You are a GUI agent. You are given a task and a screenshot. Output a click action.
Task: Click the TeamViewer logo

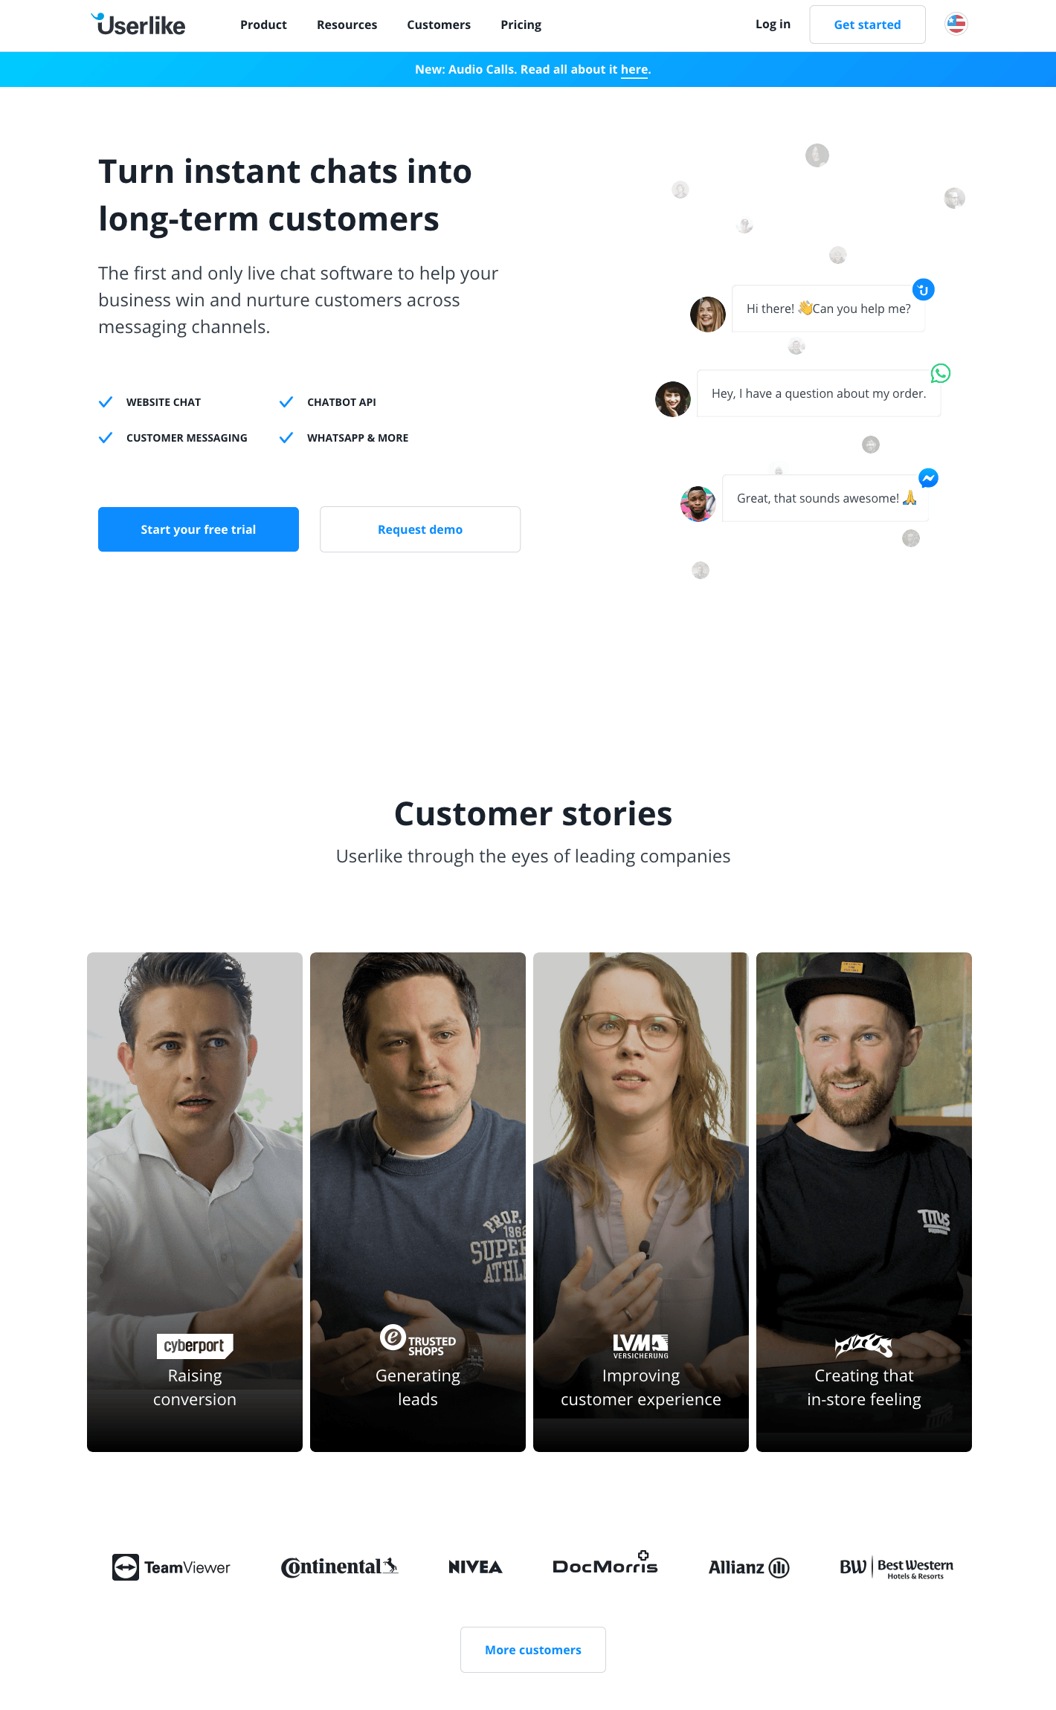pos(171,1567)
